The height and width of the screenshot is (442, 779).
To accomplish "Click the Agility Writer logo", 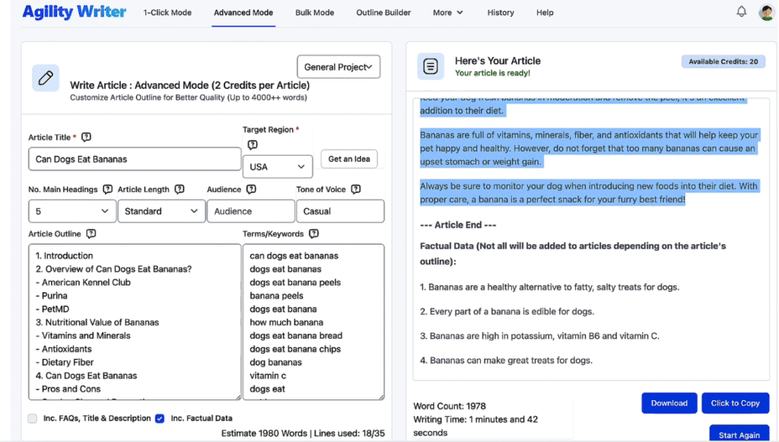I will coord(74,12).
